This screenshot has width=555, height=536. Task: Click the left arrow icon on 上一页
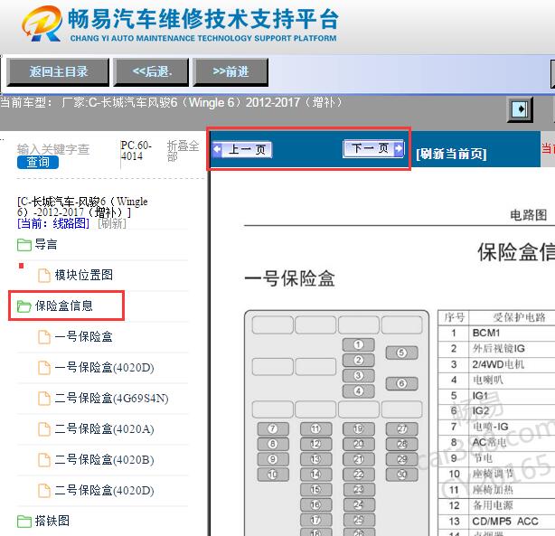point(217,149)
